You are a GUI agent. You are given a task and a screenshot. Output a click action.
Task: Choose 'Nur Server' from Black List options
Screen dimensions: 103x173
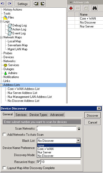[x=59, y=152]
